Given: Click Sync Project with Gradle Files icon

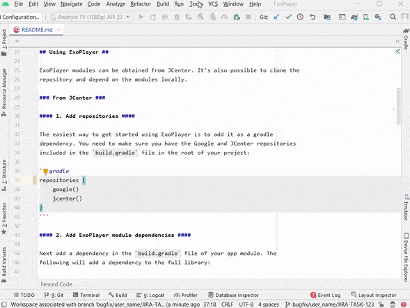Looking at the screenshot, I should [354, 17].
